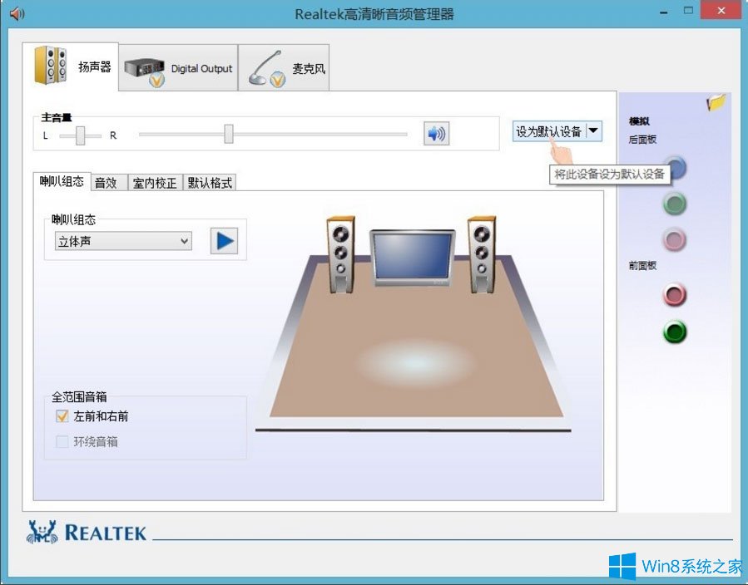This screenshot has height=585, width=748.
Task: Open the 扬声器 speakers device tab
Action: point(71,66)
